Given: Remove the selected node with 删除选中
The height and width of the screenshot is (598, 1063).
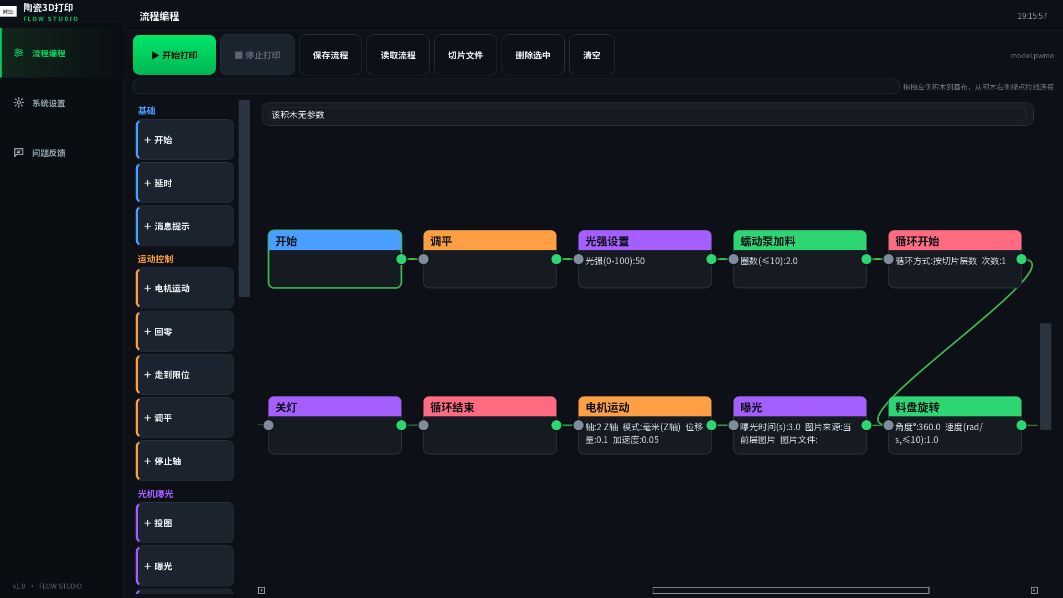Looking at the screenshot, I should [x=533, y=55].
